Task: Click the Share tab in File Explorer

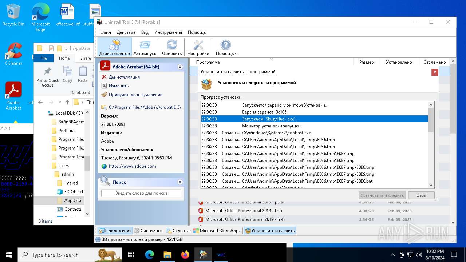Action: pos(86,58)
